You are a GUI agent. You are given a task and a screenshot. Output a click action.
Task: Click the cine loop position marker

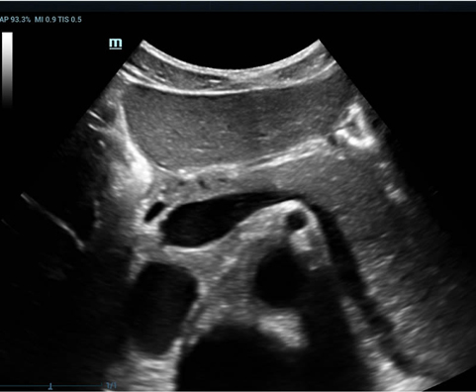click(x=50, y=386)
